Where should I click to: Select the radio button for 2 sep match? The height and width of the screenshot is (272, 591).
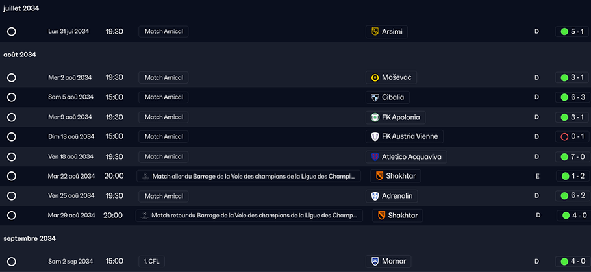(12, 262)
